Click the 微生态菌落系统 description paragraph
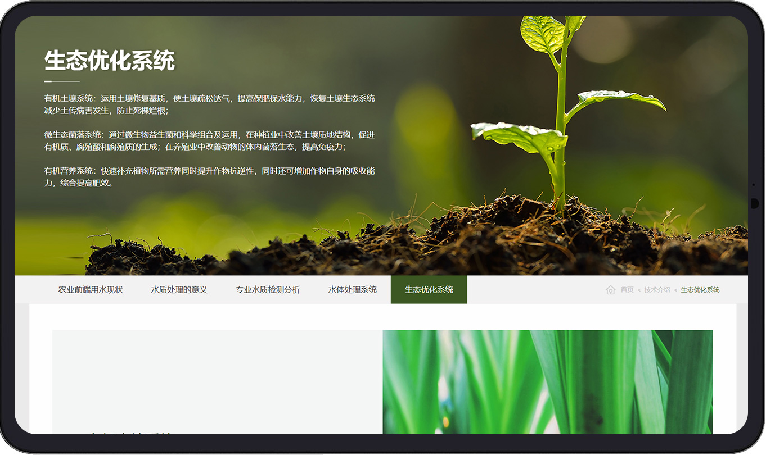 (210, 141)
